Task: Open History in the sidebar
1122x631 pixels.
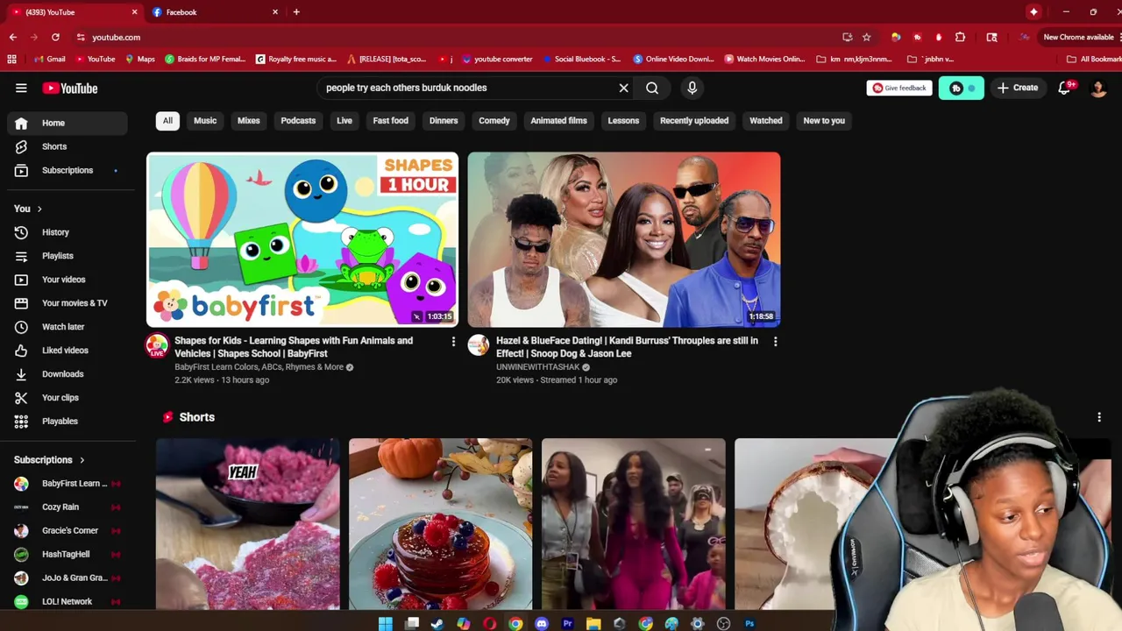Action: [x=67, y=232]
